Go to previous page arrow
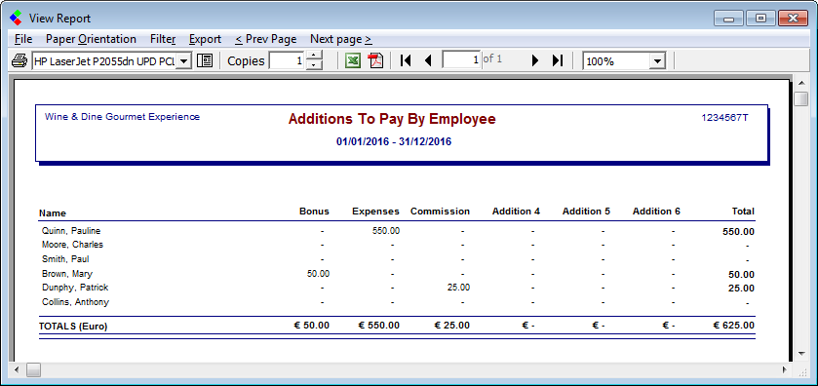 click(x=428, y=61)
